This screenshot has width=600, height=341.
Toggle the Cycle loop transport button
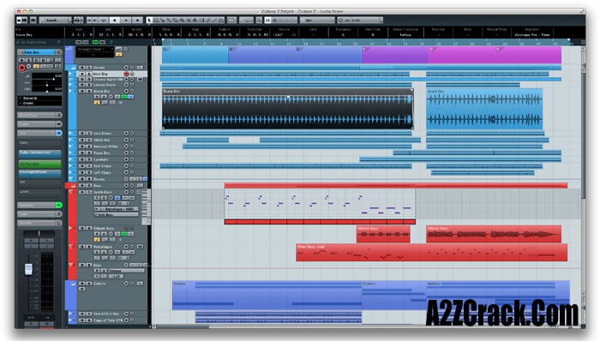coord(104,21)
